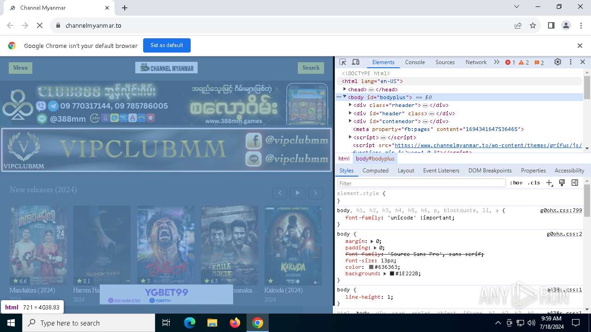Open color picker for #1E222B swatch
Viewport: 591px width, 332px height.
392,273
